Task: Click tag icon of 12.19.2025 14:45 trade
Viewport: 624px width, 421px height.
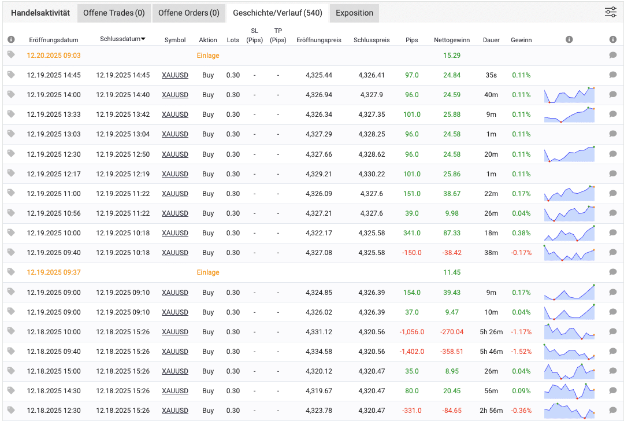Action: pyautogui.click(x=11, y=75)
